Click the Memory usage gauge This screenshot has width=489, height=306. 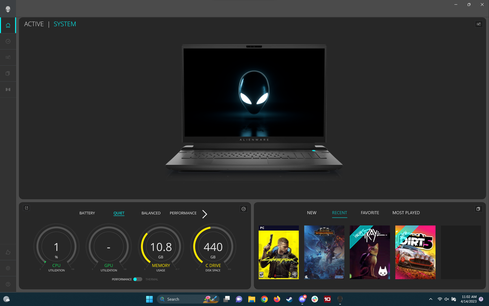(x=161, y=248)
